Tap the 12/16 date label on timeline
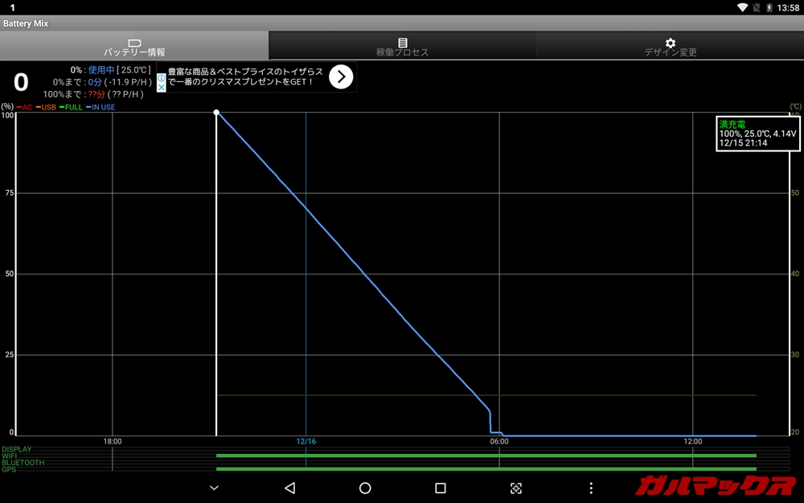Viewport: 804px width, 503px height. coord(306,441)
